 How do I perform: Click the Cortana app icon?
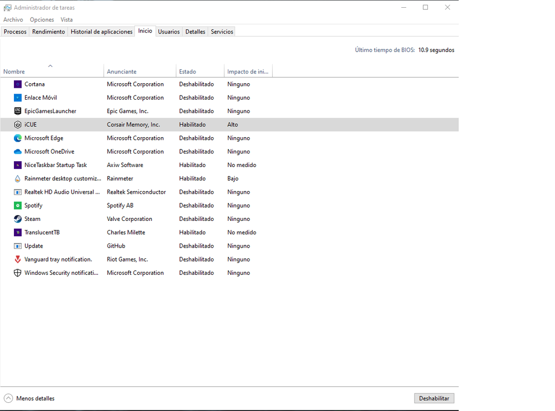pos(17,84)
